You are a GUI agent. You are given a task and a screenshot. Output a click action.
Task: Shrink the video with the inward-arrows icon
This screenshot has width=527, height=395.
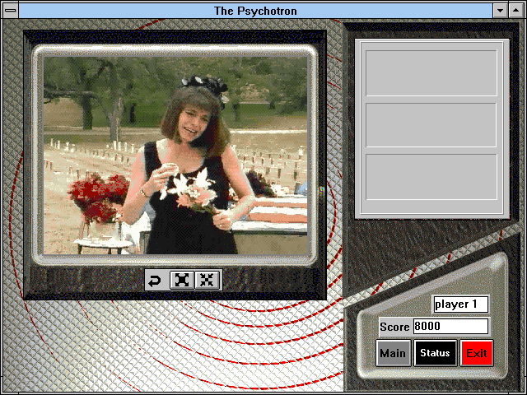pos(207,280)
